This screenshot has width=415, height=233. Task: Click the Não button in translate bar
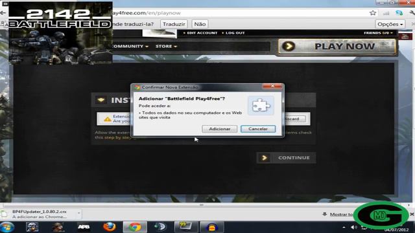pos(200,24)
